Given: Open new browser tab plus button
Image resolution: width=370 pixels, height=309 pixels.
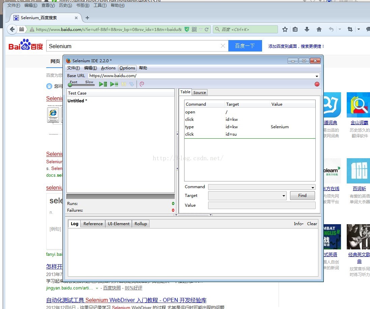Looking at the screenshot, I should pyautogui.click(x=87, y=18).
